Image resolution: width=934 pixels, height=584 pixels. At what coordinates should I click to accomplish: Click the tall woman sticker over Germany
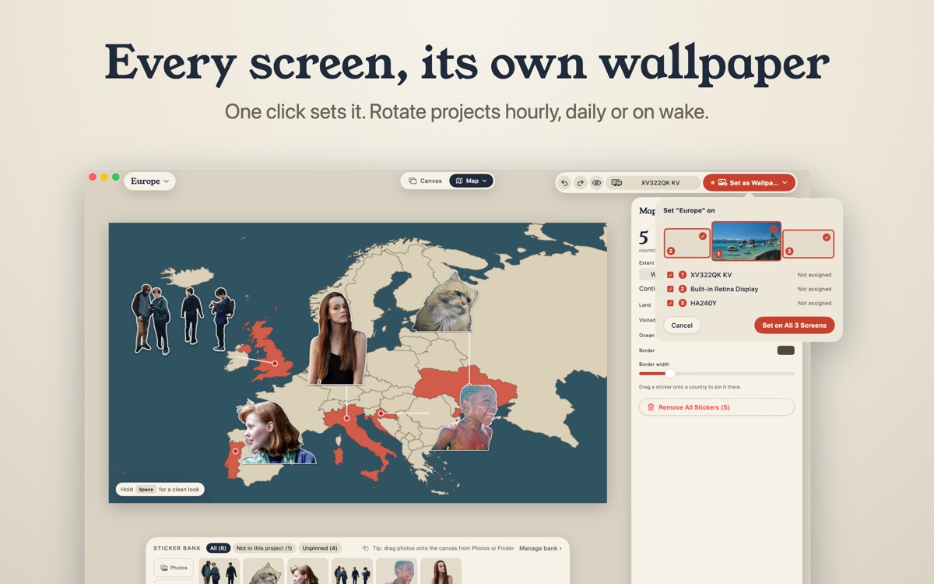[x=336, y=339]
